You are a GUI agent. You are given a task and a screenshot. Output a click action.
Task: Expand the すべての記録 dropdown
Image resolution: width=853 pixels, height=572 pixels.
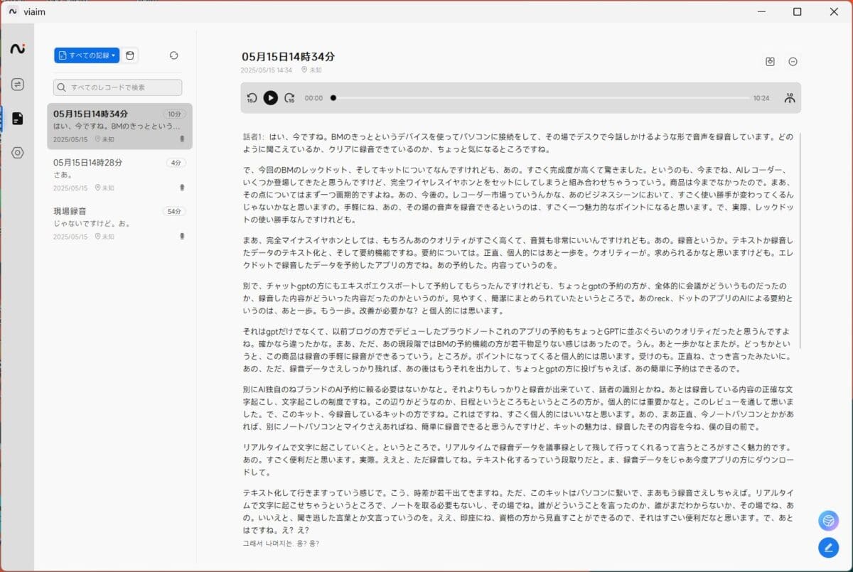point(87,55)
